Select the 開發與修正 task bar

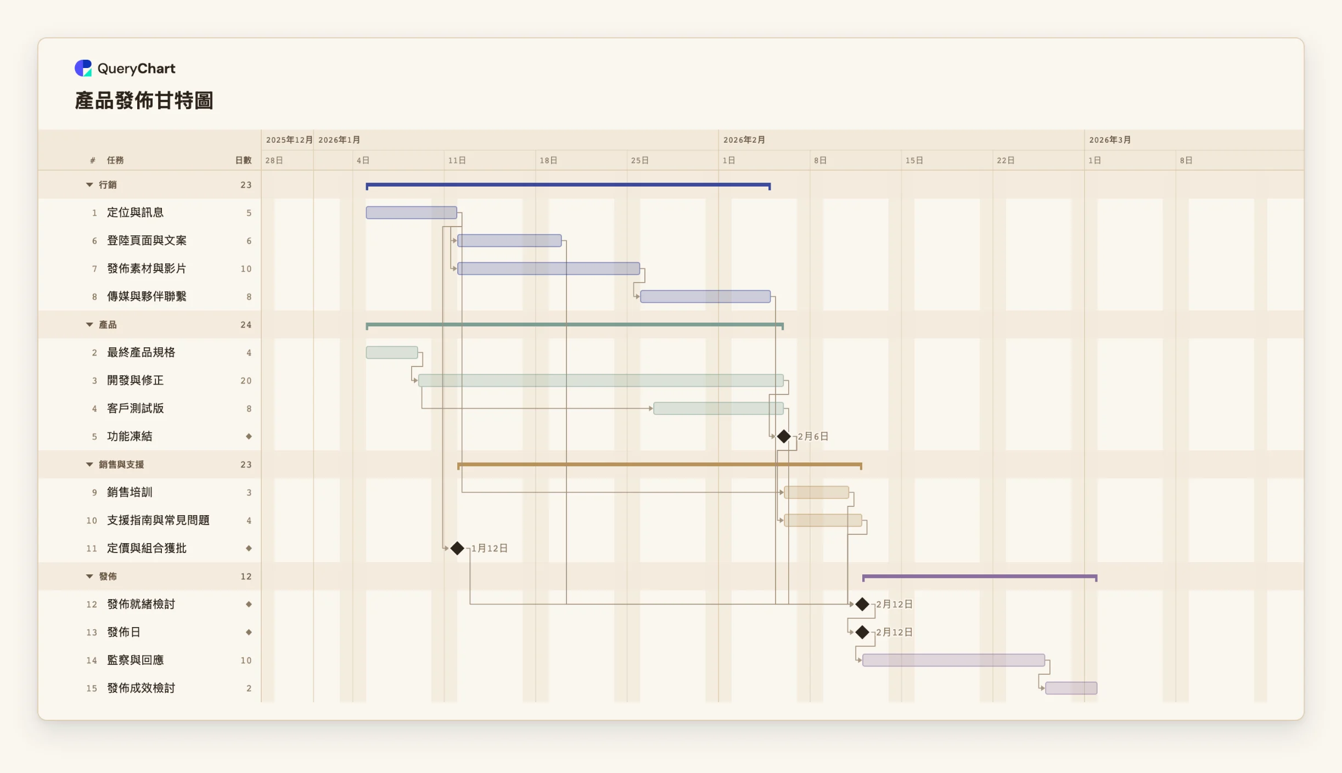(x=601, y=381)
